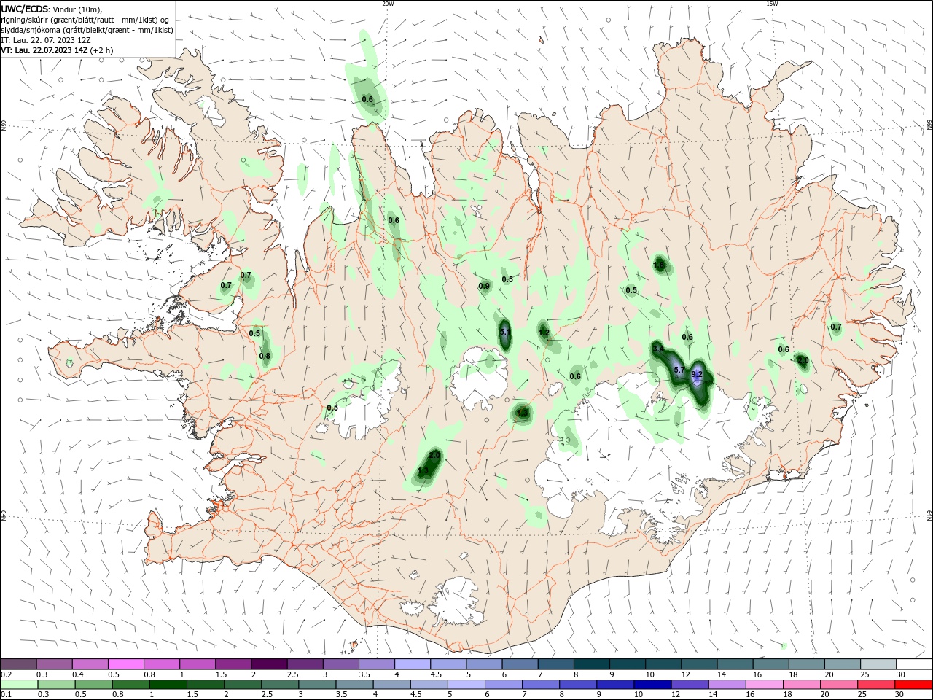Click the 3.4 precipitation value on map
Image resolution: width=933 pixels, height=700 pixels.
pyautogui.click(x=657, y=349)
